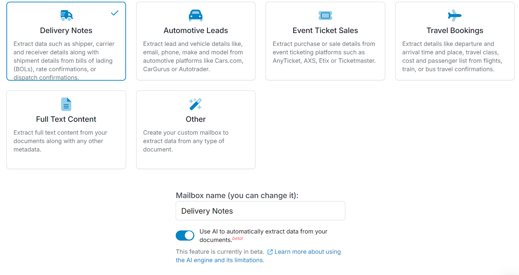
Task: Click the red beta label near the toggle
Action: point(237,238)
